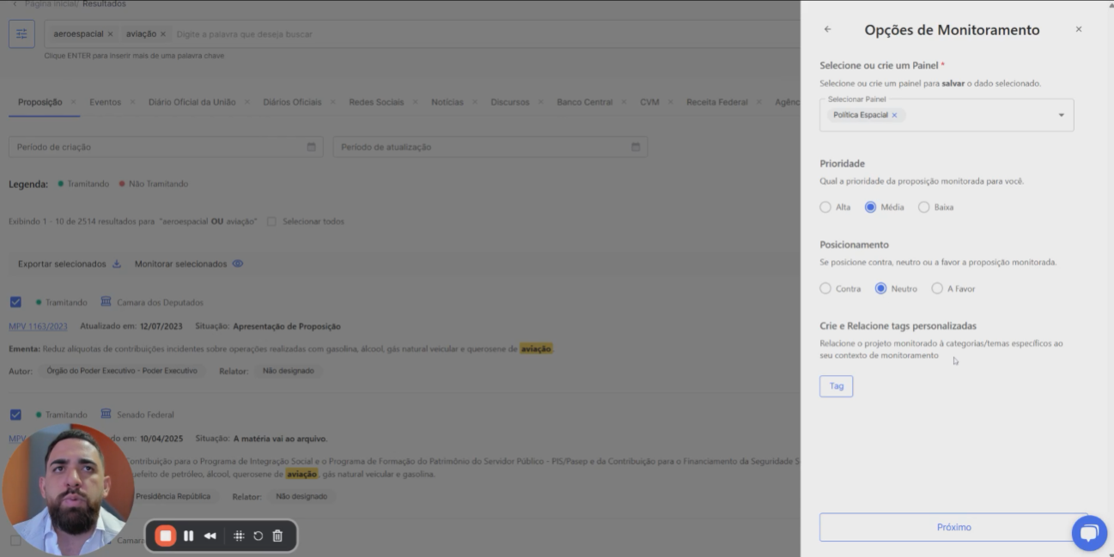Switch to the Proposição tab

40,102
